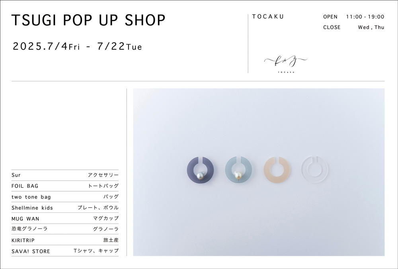398x269 pixels.
Task: Click the pearl on the blue-gray ring
Action: [x=238, y=175]
